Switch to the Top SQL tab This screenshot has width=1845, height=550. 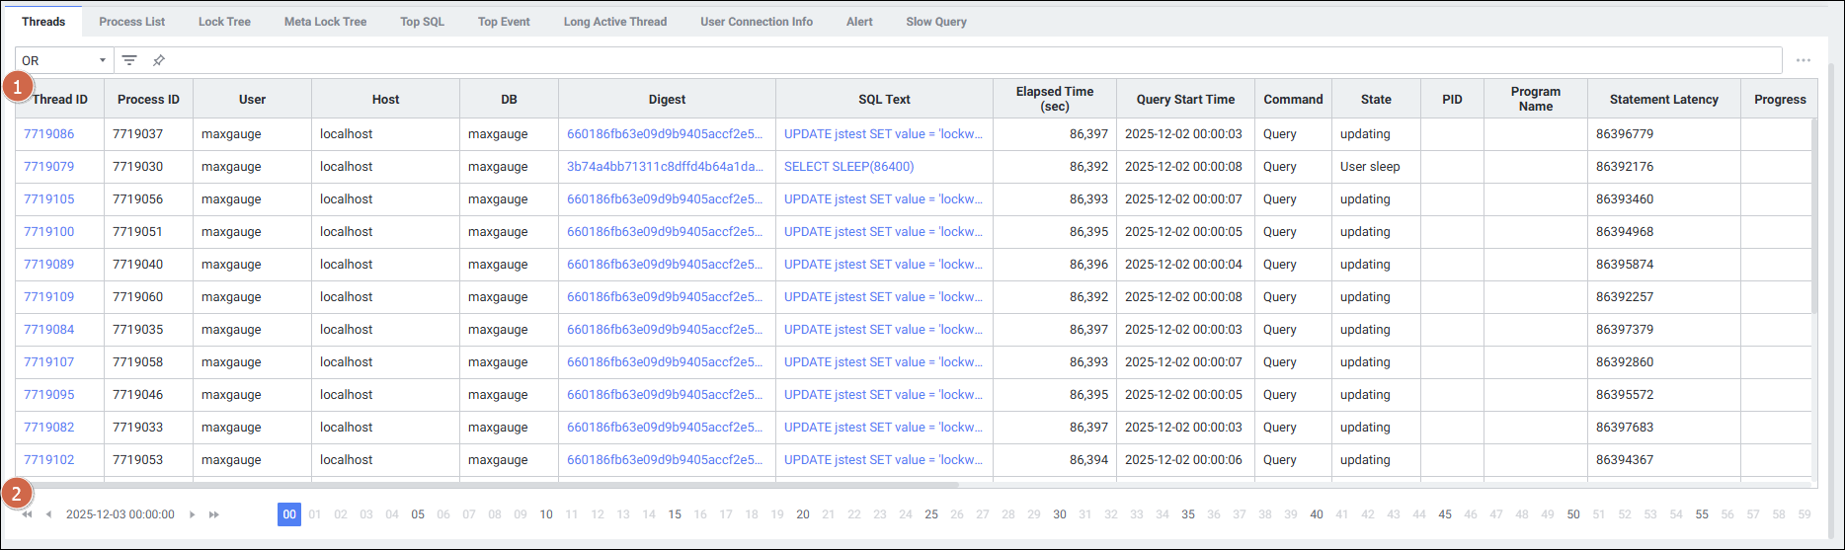tap(422, 22)
